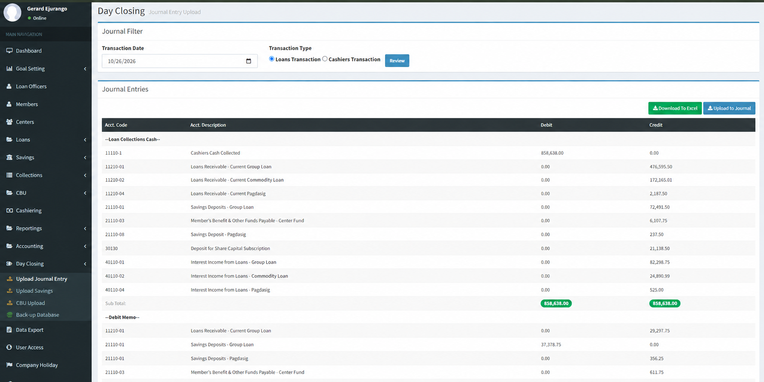
Task: Expand the Savings submenu chevron
Action: [x=85, y=158]
